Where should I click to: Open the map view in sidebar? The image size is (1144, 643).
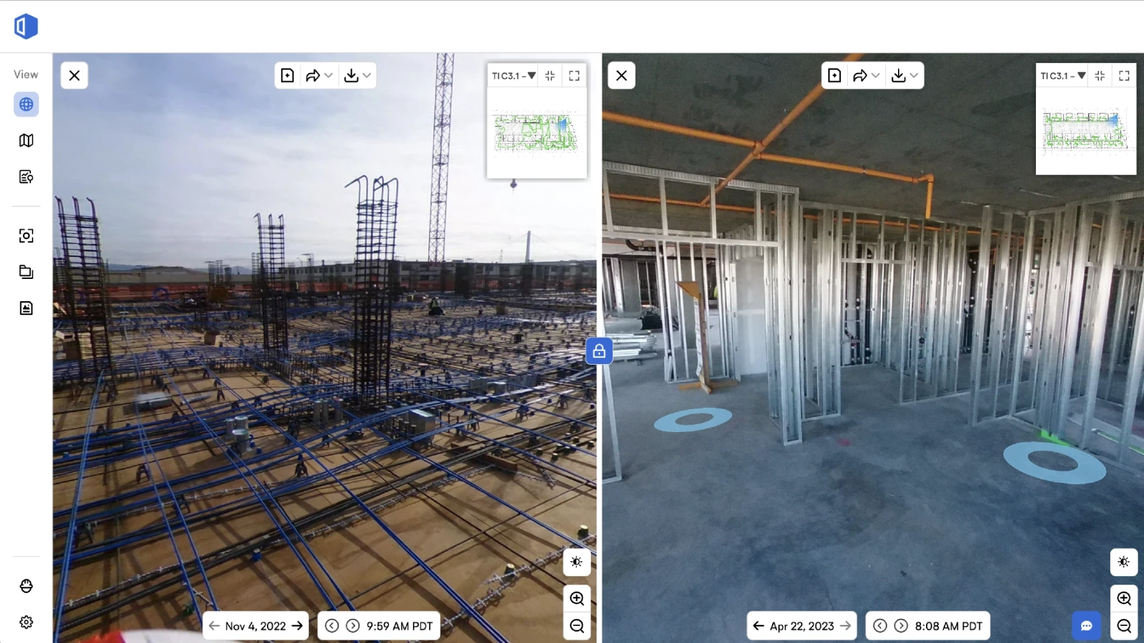[x=26, y=140]
